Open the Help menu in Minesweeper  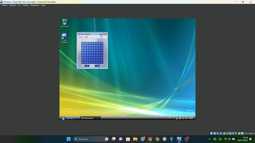(86, 37)
